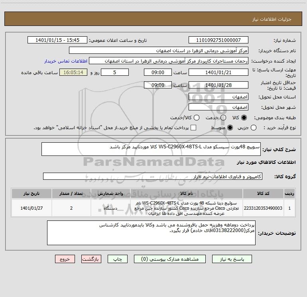Viewport: 307px width, 297px height.
Task: Click the خروج exit button
Action: [x=65, y=259]
